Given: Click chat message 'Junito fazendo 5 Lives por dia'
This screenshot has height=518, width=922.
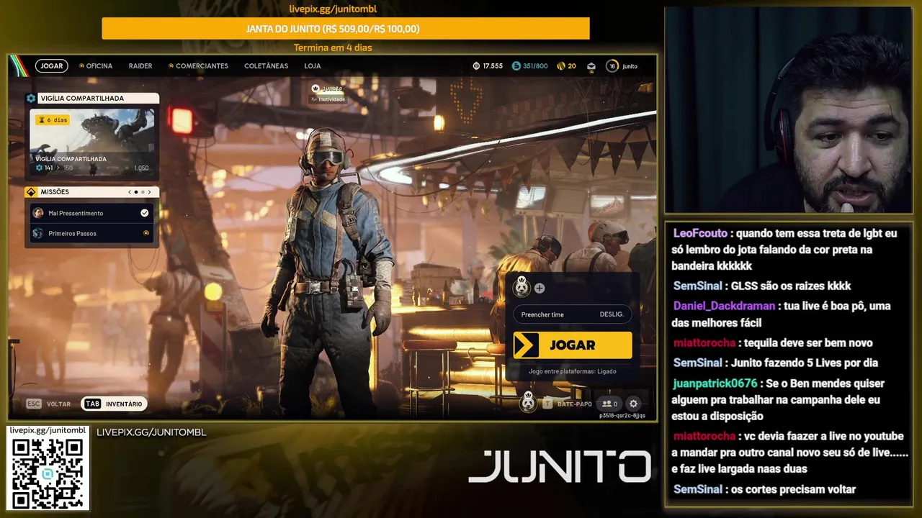Looking at the screenshot, I should 805,363.
